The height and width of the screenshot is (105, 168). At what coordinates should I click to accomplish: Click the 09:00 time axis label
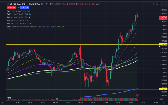click(55, 103)
